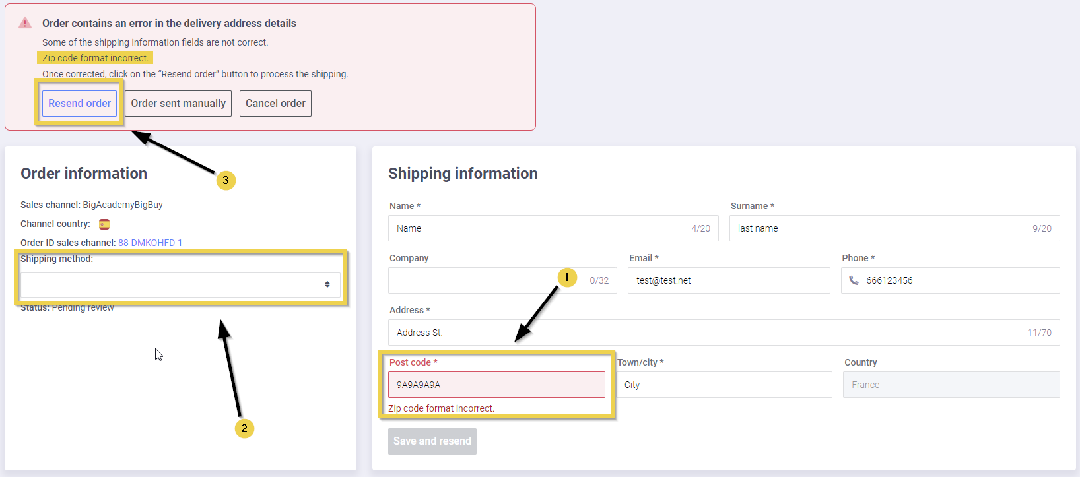Image resolution: width=1080 pixels, height=477 pixels.
Task: Click the Shipping method dropdown arrows
Action: point(327,284)
